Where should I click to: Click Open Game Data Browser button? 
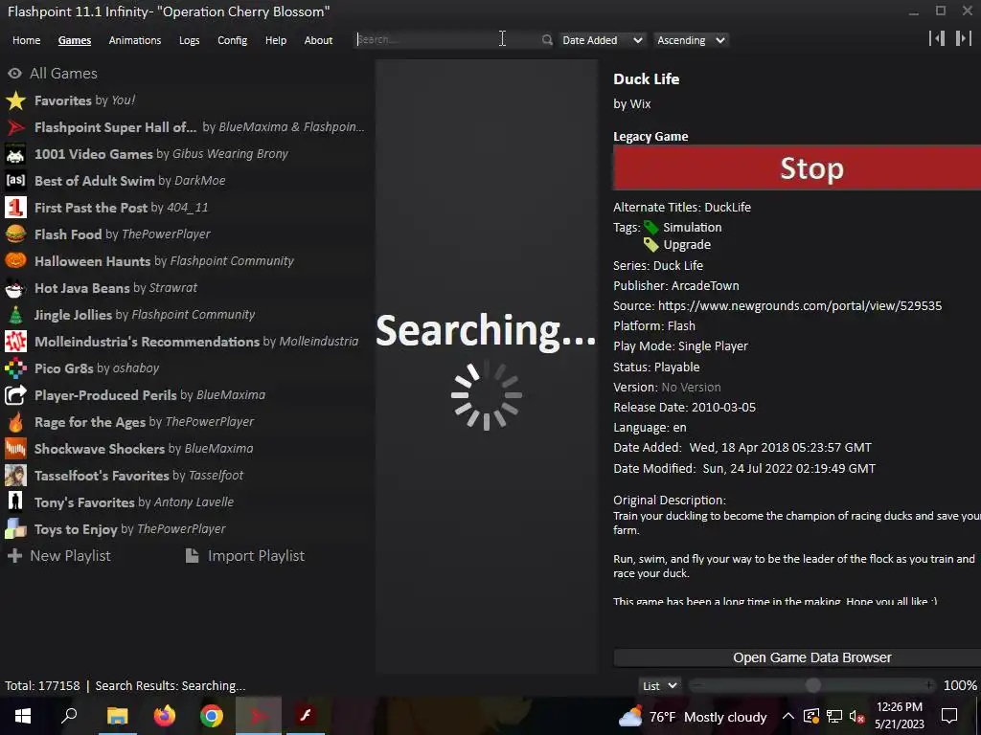pos(797,657)
